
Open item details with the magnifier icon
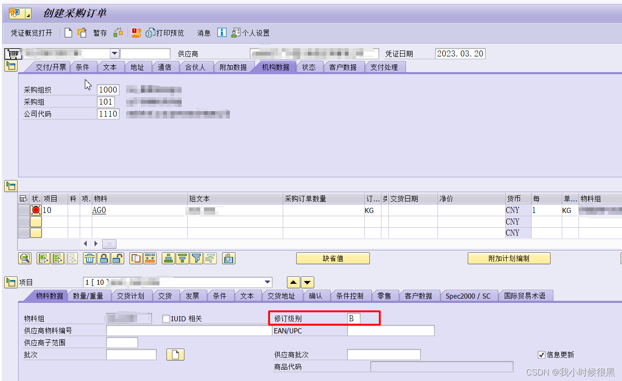click(x=25, y=259)
